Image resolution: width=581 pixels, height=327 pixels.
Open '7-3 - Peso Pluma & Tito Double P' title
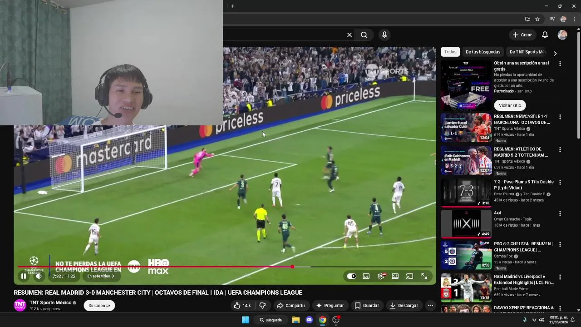click(x=524, y=185)
